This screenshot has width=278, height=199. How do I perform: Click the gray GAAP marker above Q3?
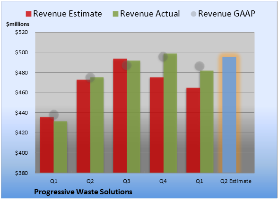coord(127,65)
